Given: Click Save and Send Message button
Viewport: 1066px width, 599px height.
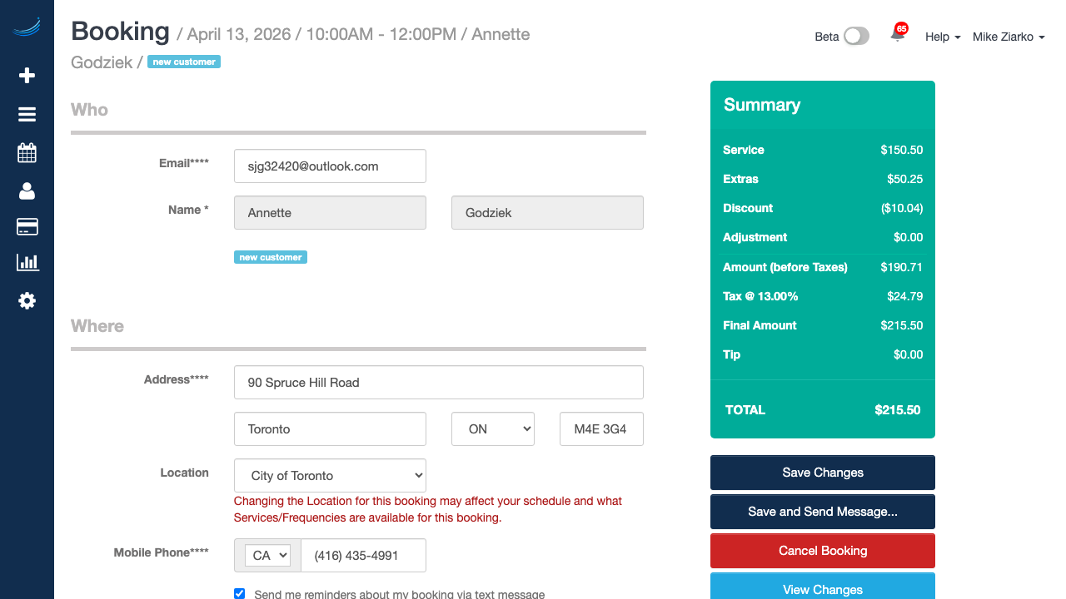Looking at the screenshot, I should [822, 512].
